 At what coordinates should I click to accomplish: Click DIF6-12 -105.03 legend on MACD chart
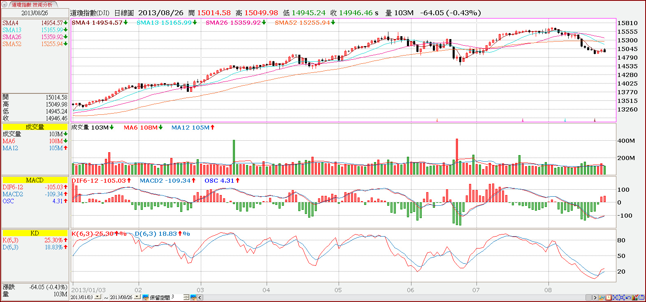tap(101, 181)
